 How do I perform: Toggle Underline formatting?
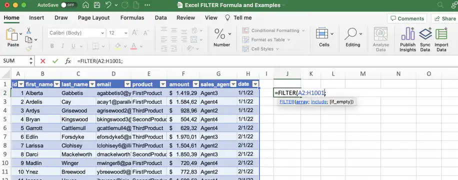[73, 46]
